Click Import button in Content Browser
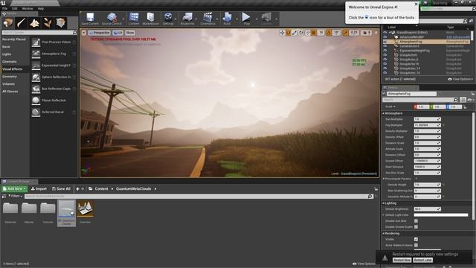This screenshot has width=476, height=268. click(39, 188)
